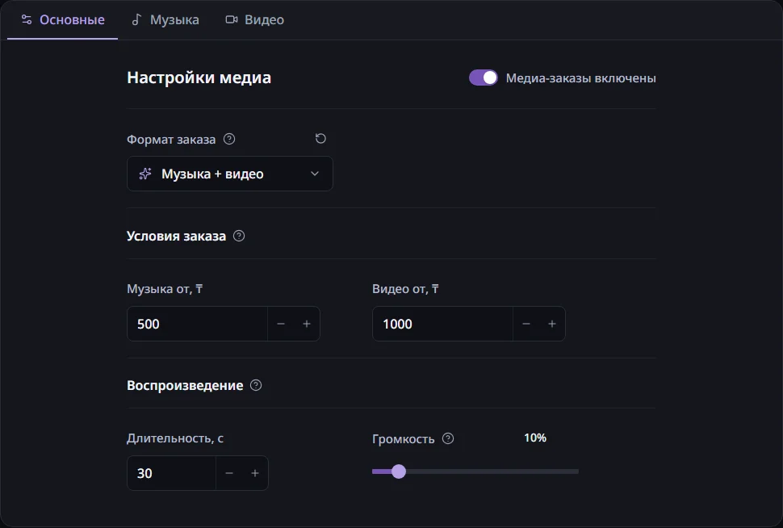The width and height of the screenshot is (783, 528).
Task: Reset the order format with the undo icon
Action: click(x=320, y=138)
